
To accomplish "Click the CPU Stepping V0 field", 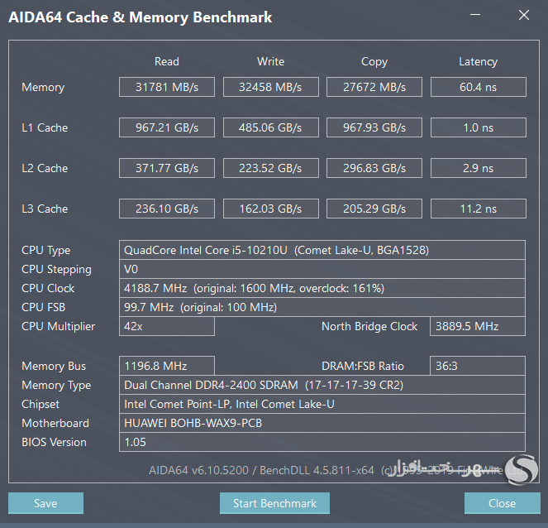I will (322, 269).
